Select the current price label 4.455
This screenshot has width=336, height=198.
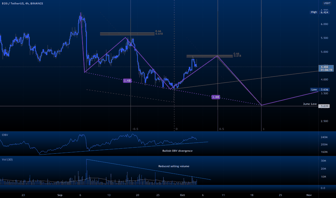coord(326,68)
